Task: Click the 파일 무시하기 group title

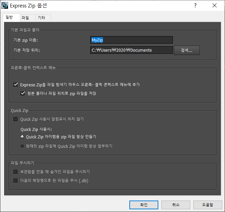Action: pos(23,163)
